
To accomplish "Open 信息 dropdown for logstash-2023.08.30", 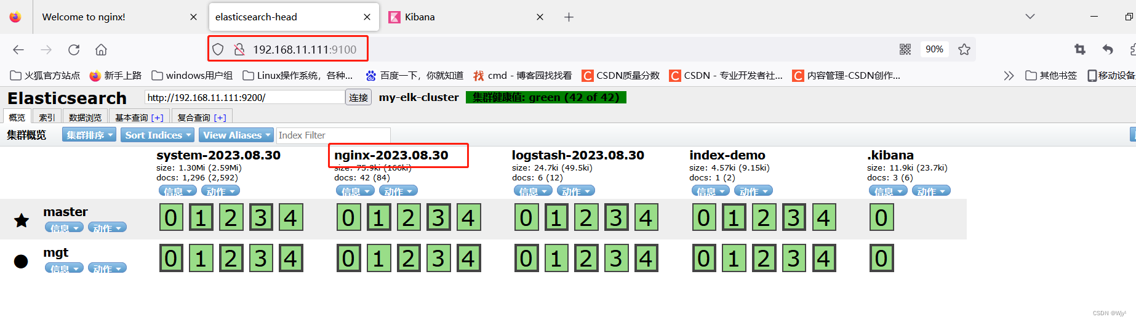I will pos(533,191).
